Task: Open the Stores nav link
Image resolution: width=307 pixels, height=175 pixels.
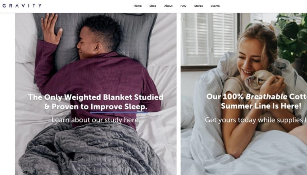Action: (x=198, y=6)
